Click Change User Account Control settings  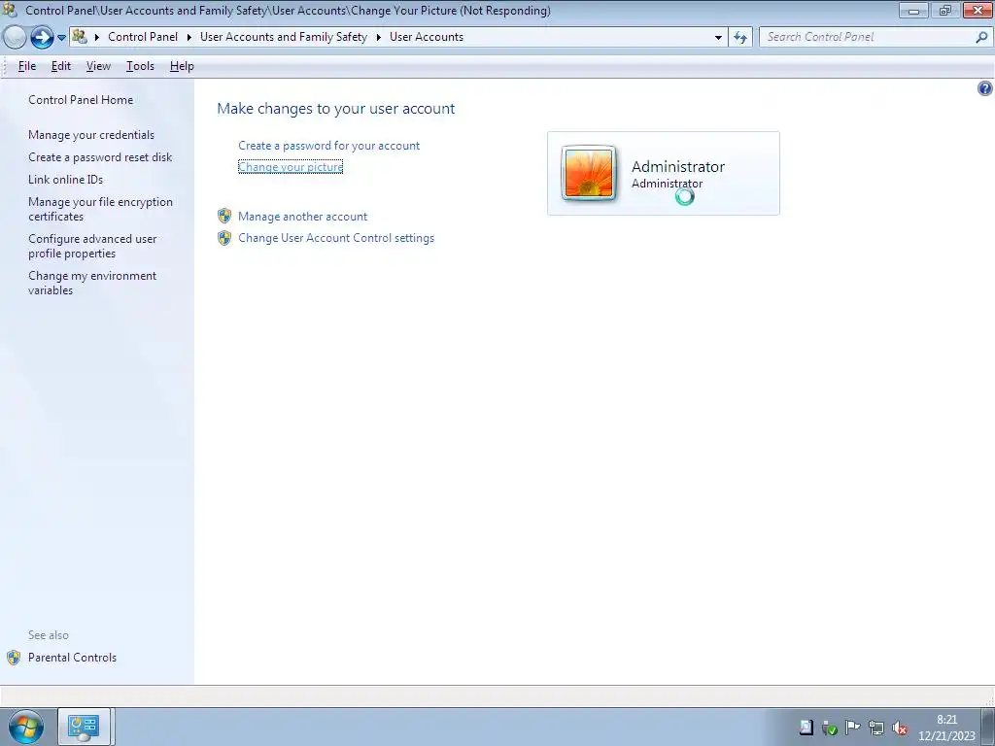coord(336,238)
